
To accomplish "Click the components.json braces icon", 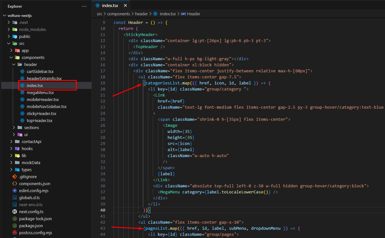I will pyautogui.click(x=14, y=184).
